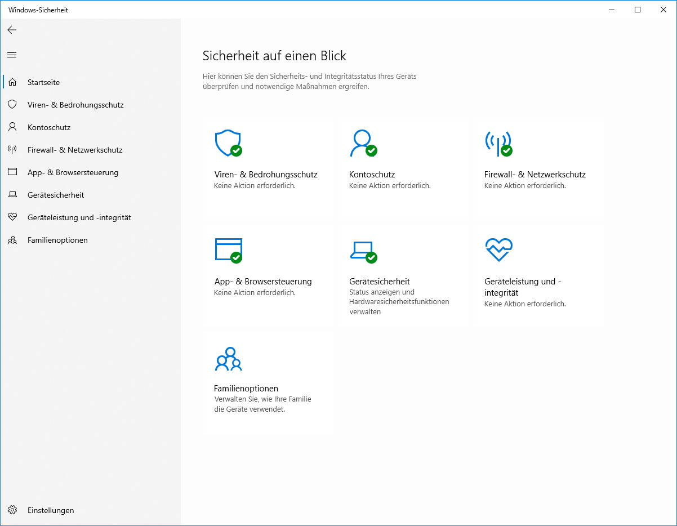Maximize the Windows-Sicherheit window
677x526 pixels.
(x=638, y=10)
